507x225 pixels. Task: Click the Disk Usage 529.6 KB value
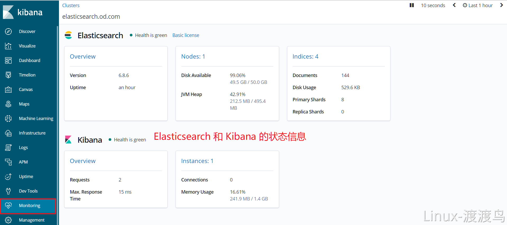point(351,88)
